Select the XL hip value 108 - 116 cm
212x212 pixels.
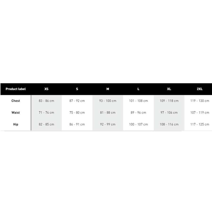[169, 124]
